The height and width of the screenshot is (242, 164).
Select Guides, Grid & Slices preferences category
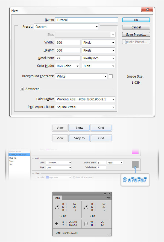click(x=18, y=155)
